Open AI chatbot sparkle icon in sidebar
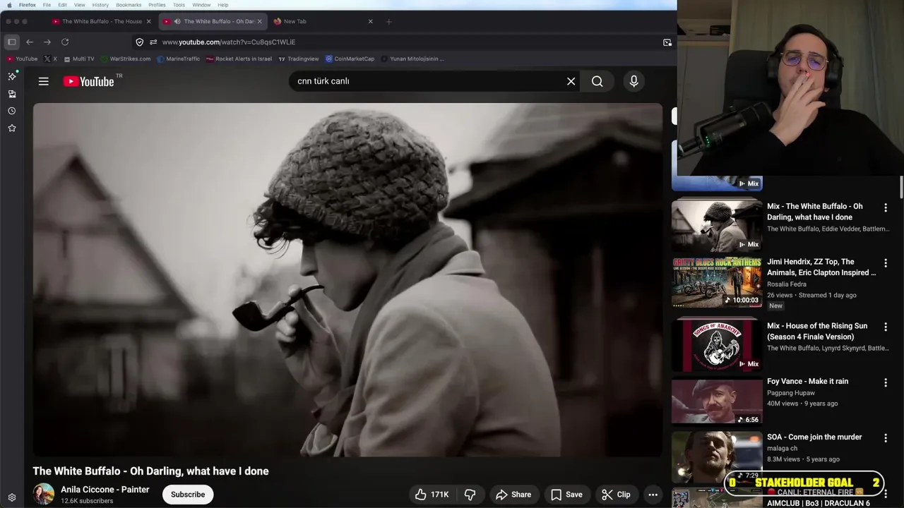Viewport: 904px width, 508px height. (12, 76)
